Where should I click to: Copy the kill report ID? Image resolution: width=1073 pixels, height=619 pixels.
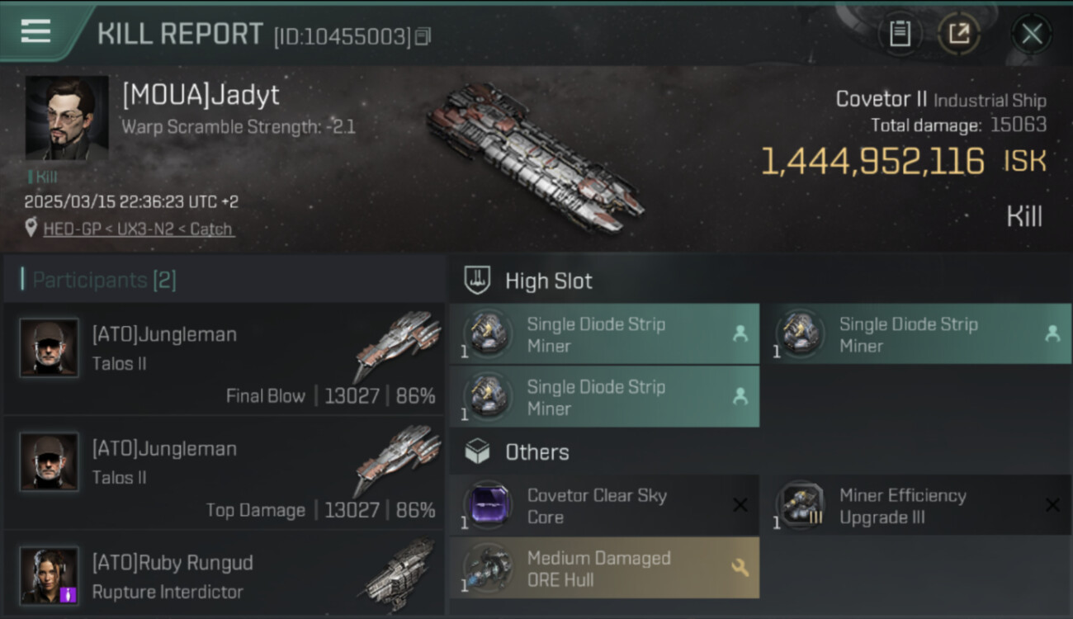point(423,36)
